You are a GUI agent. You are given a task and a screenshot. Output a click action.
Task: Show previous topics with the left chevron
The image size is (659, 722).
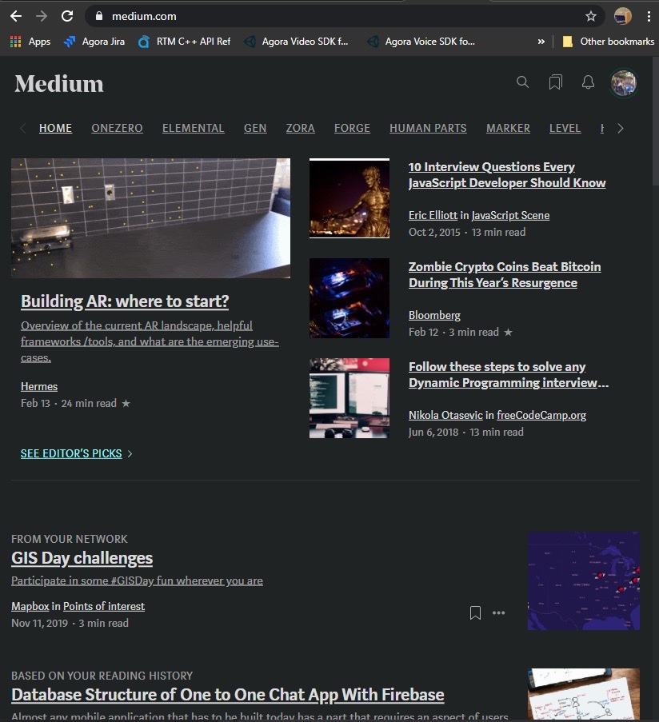pyautogui.click(x=22, y=128)
